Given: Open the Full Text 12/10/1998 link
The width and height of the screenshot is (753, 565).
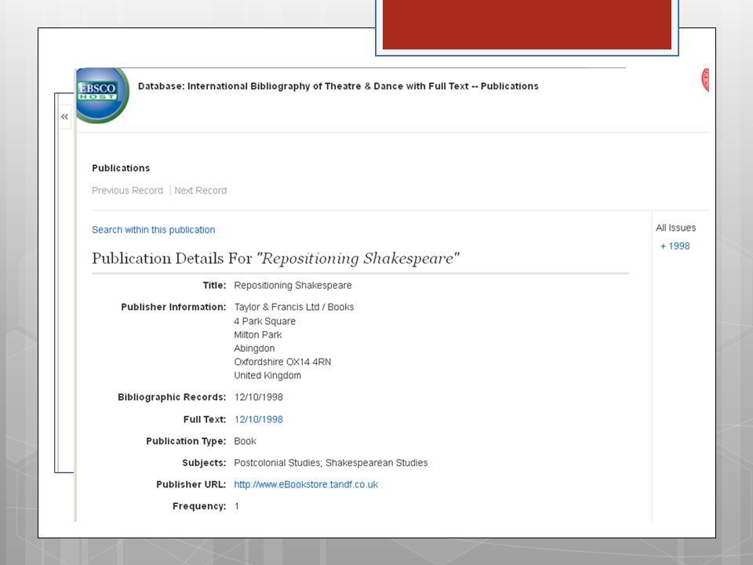Looking at the screenshot, I should [x=258, y=419].
